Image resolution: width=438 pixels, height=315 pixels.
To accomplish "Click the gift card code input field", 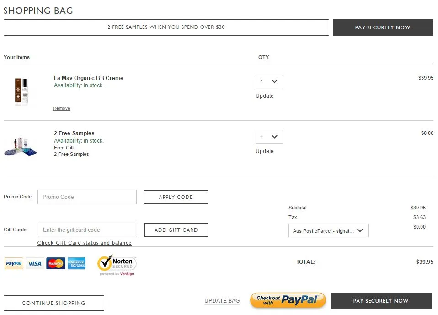I will pos(87,230).
